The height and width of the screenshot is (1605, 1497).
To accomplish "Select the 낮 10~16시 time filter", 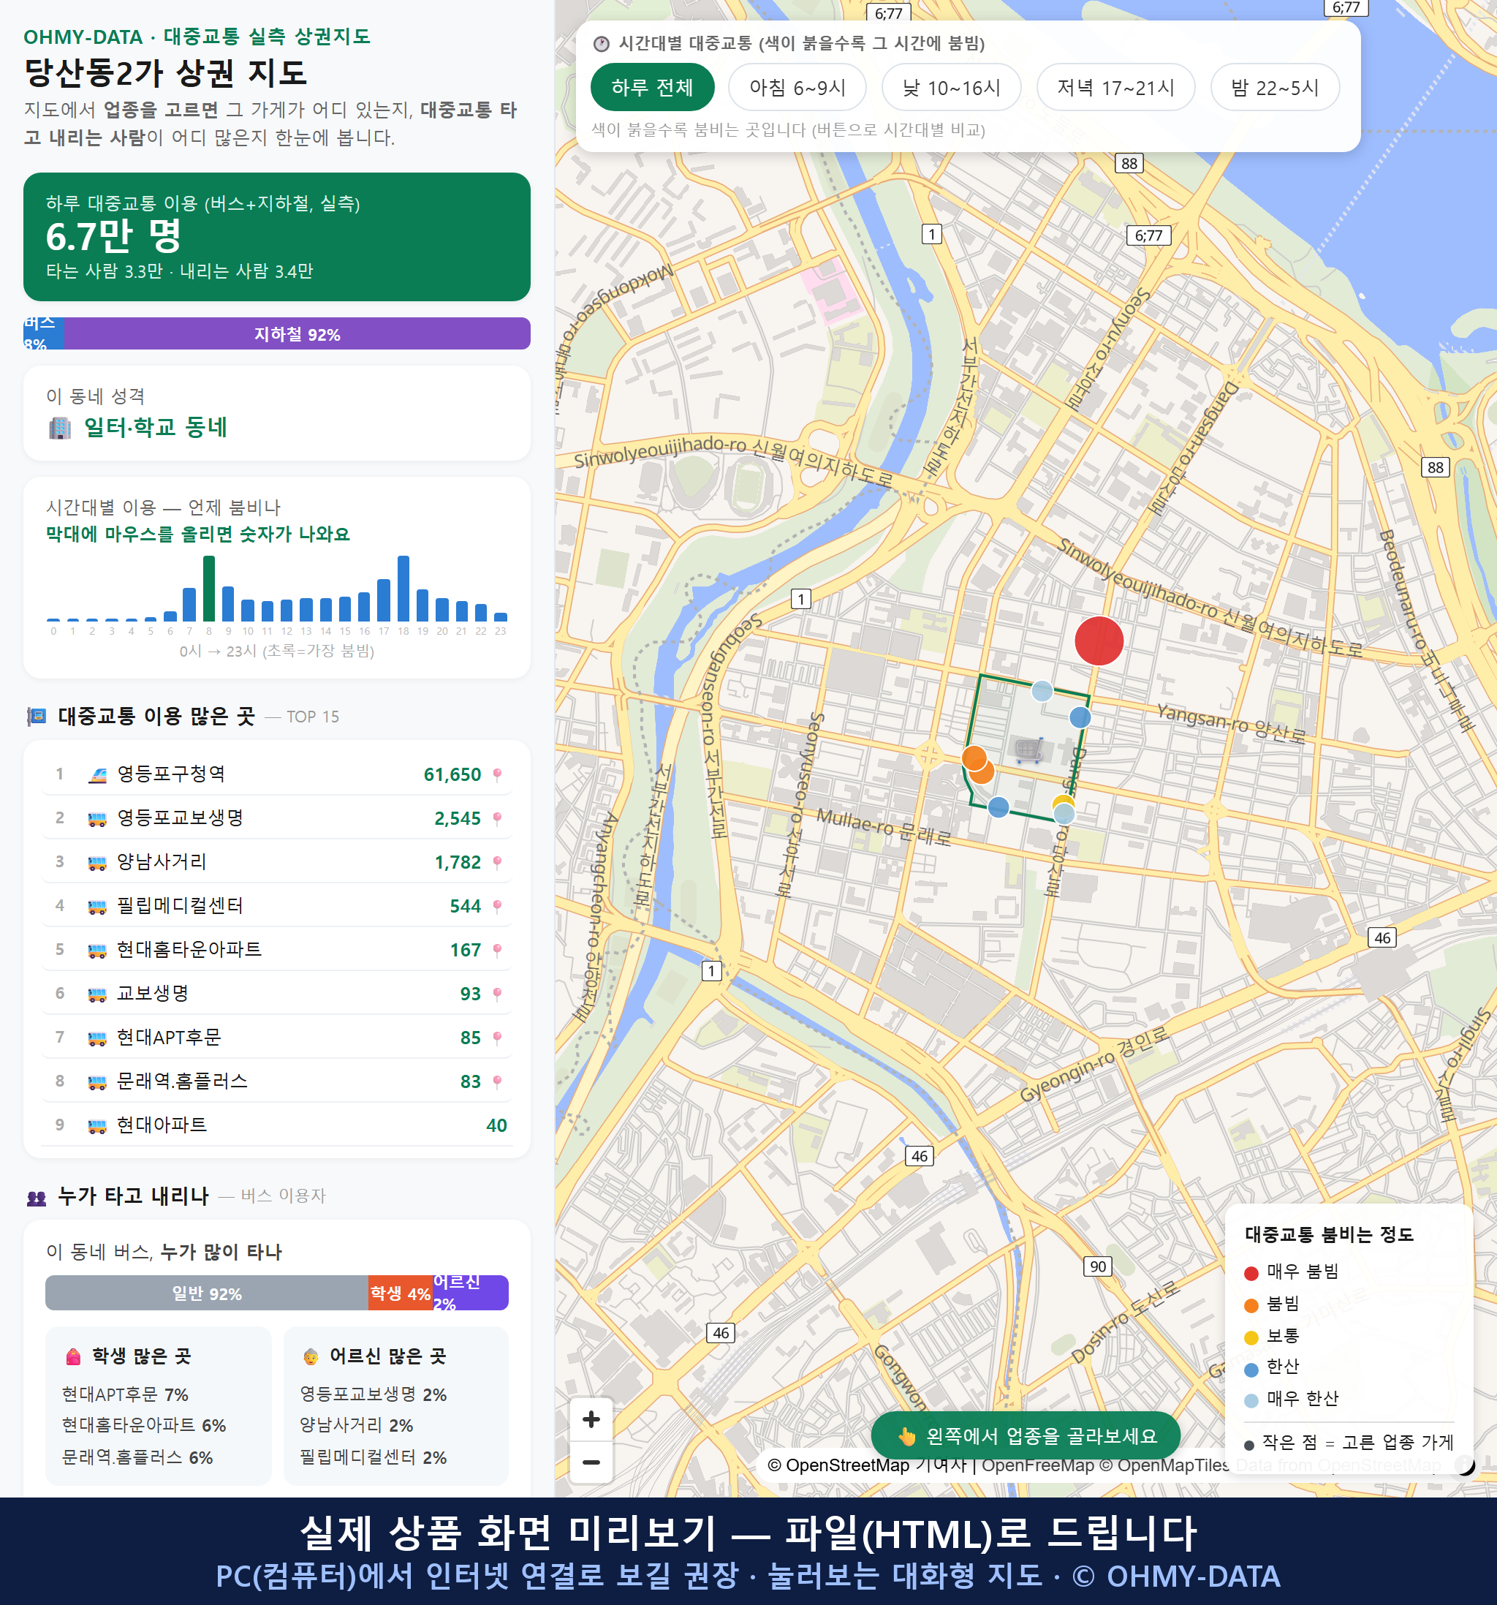I will (x=952, y=87).
